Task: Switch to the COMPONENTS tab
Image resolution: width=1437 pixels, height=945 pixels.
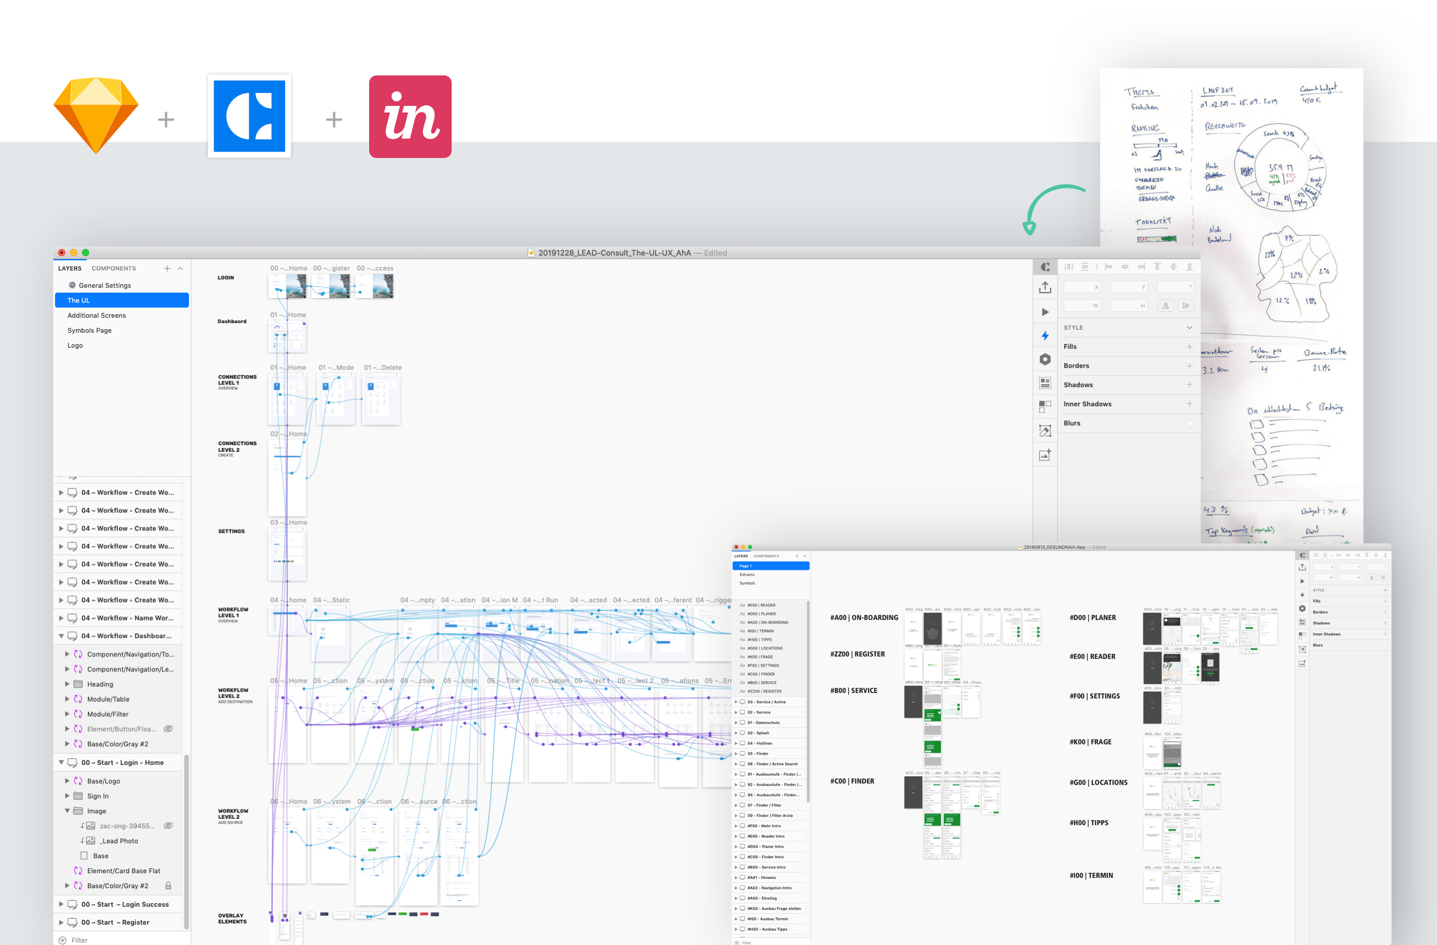Action: pyautogui.click(x=114, y=268)
